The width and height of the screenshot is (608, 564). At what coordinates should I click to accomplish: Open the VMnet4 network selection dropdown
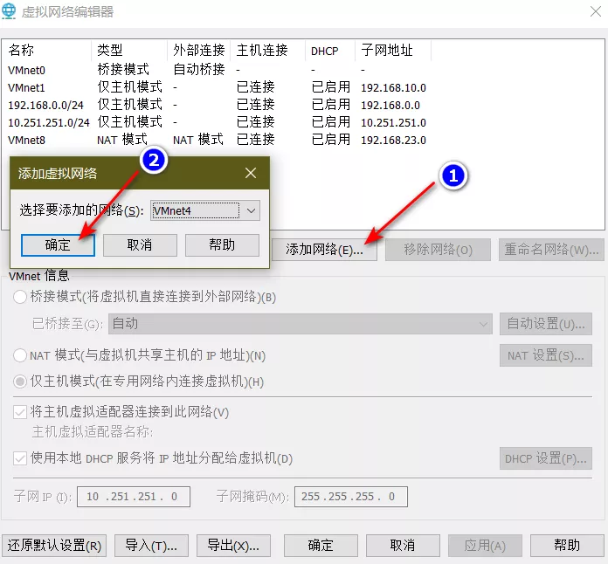251,210
